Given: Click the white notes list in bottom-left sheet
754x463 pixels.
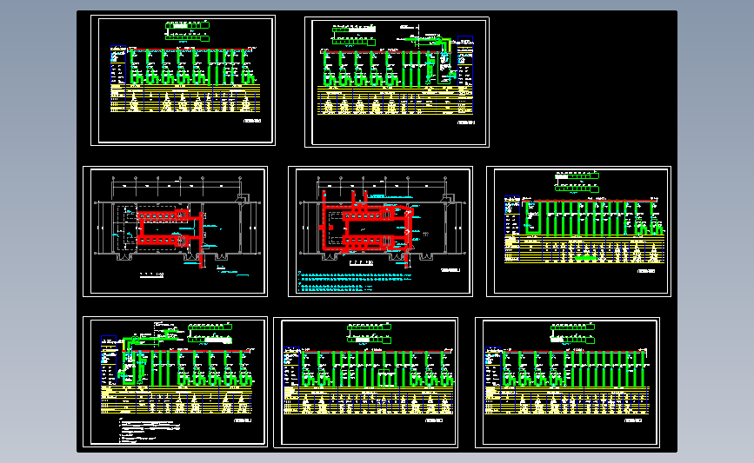Looking at the screenshot, I should (150, 430).
